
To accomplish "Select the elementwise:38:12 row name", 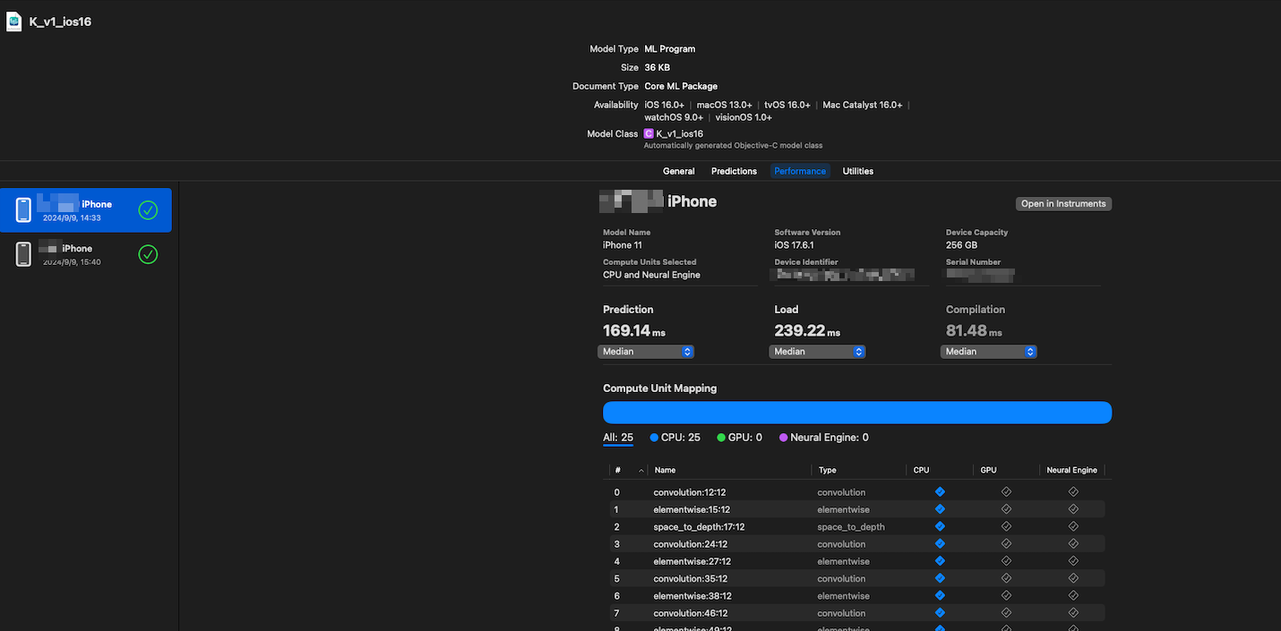I will 692,596.
